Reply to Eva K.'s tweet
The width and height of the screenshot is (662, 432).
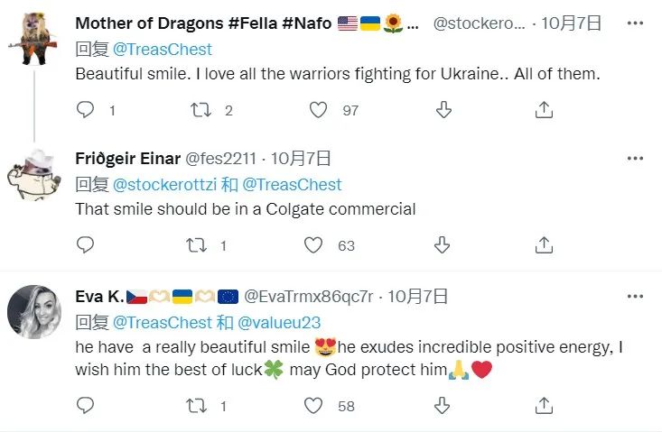[x=86, y=407]
